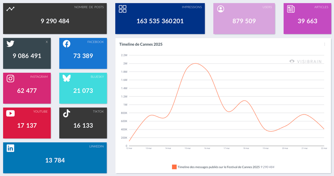
Task: Click the 9 086 491 X posts value
Action: point(27,56)
